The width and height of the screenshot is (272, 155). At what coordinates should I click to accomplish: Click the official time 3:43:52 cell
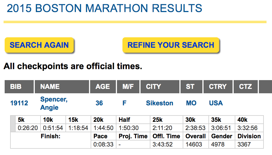[167, 144]
